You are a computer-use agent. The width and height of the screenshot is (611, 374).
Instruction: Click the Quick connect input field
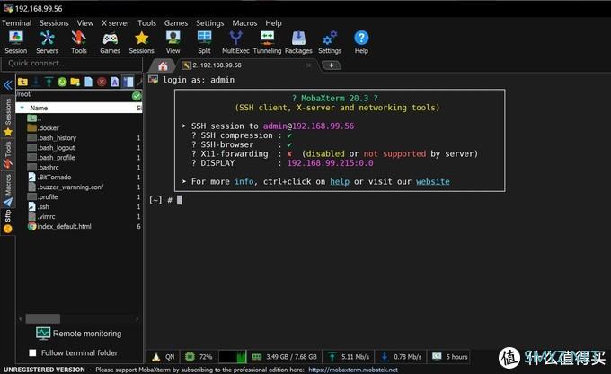(x=72, y=64)
